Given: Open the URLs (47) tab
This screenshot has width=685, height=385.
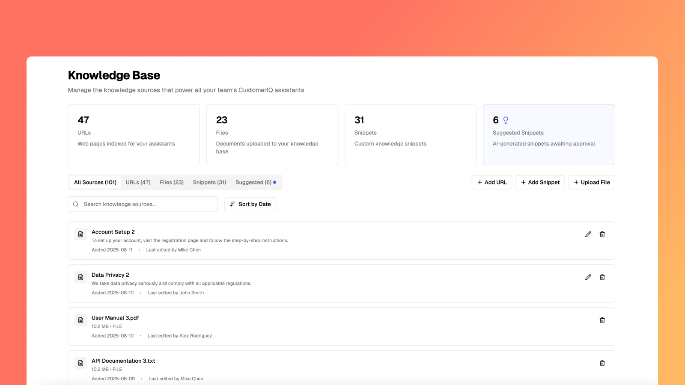Looking at the screenshot, I should click(138, 182).
